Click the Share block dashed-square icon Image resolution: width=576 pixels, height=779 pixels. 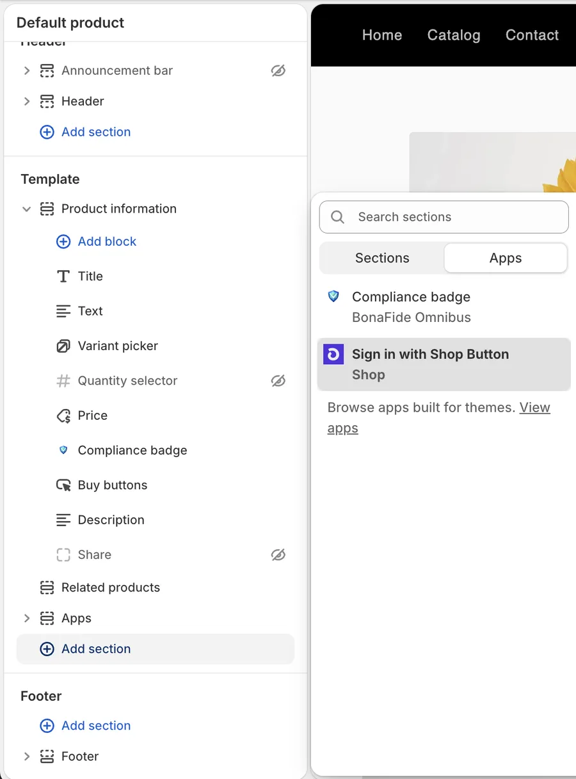[x=63, y=555]
